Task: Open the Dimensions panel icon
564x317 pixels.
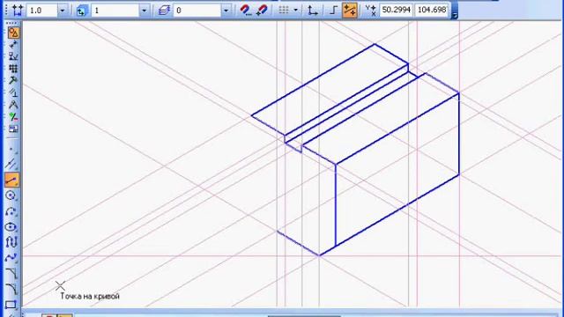Action: [x=13, y=45]
